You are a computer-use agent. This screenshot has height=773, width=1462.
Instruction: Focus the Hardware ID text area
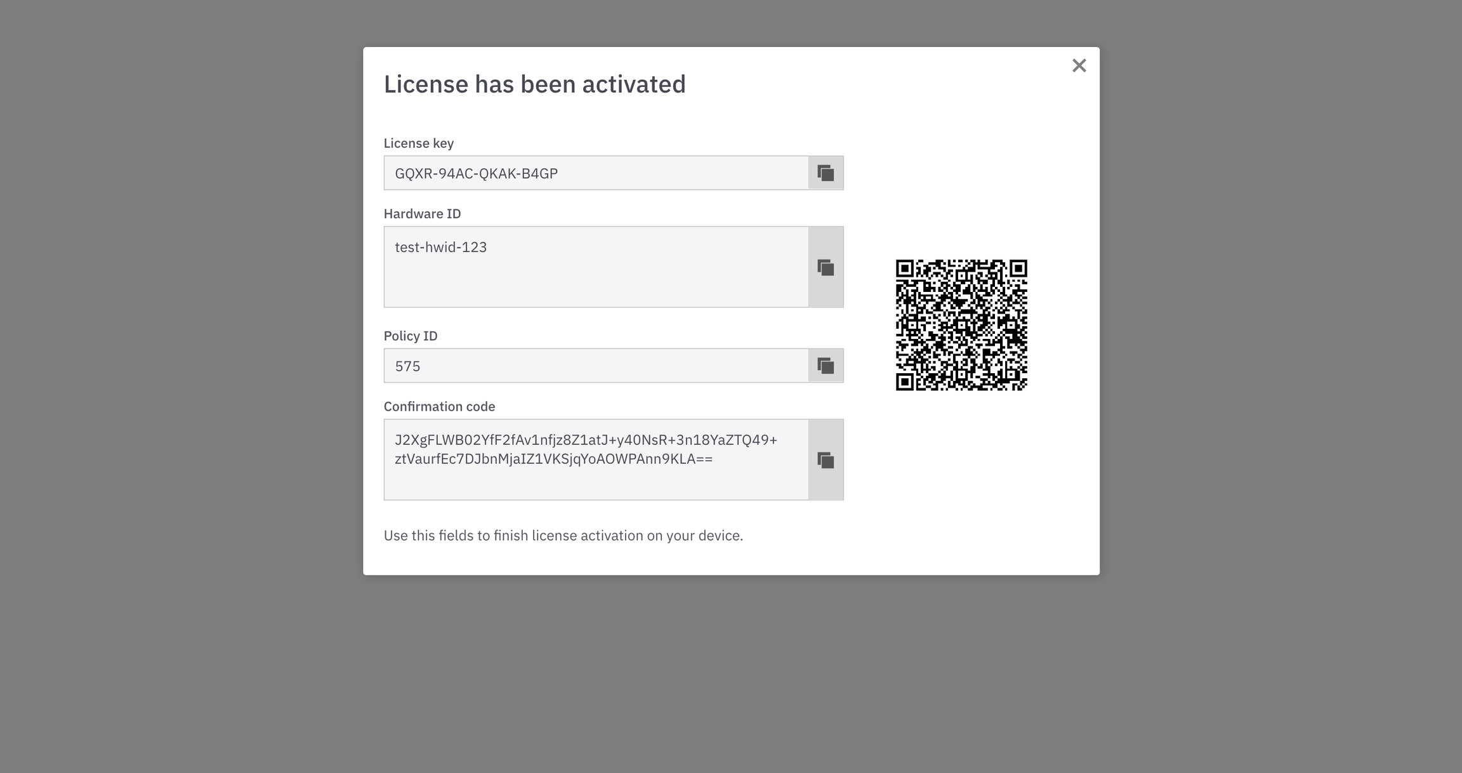tap(596, 267)
